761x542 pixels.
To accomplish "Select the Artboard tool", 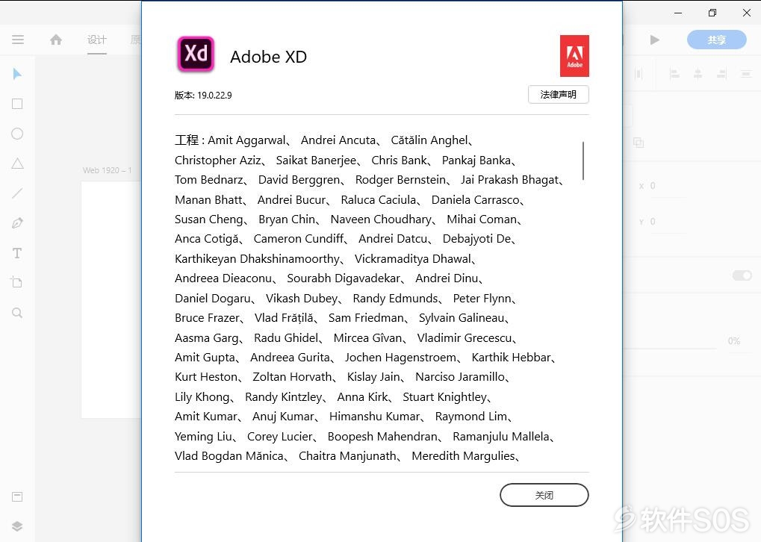I will click(x=17, y=282).
